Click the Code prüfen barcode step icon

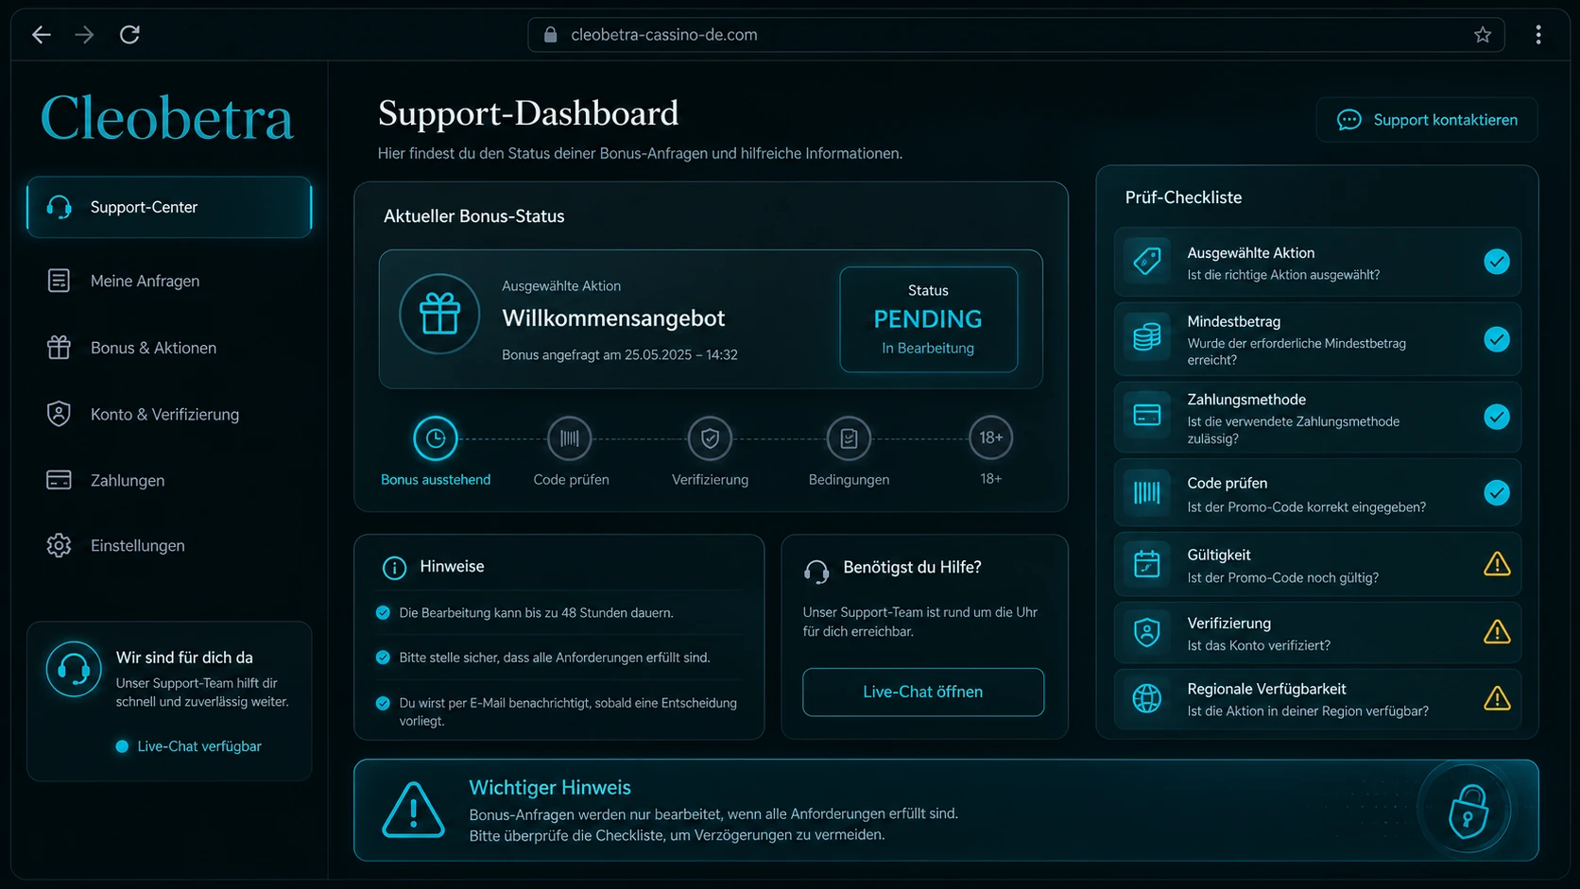tap(570, 438)
